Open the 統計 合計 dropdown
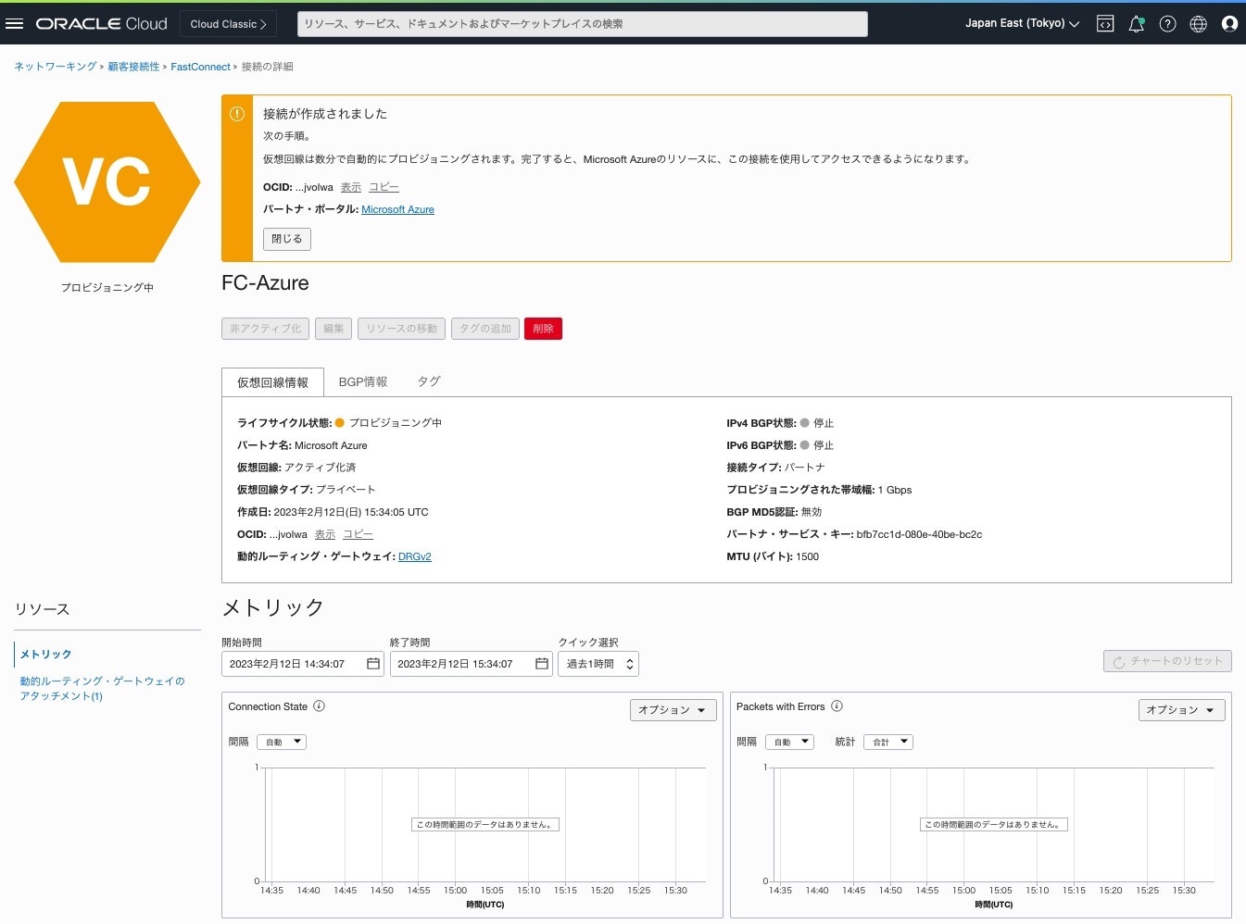1246x924 pixels. tap(888, 742)
